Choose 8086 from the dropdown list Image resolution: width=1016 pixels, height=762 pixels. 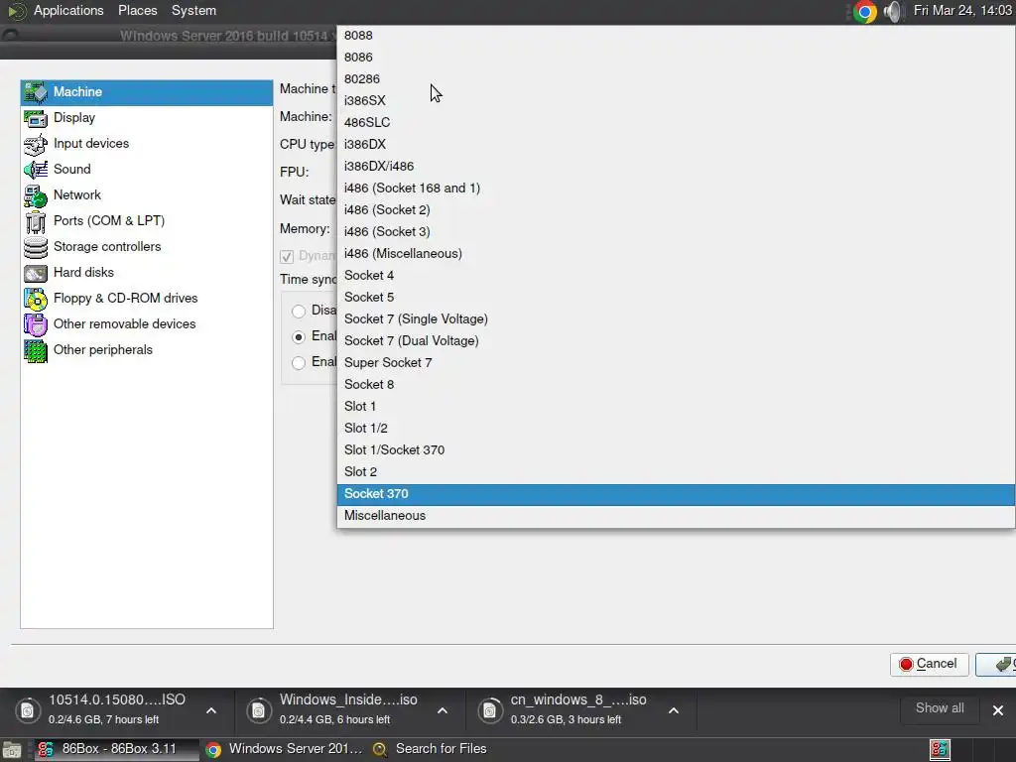pos(676,57)
